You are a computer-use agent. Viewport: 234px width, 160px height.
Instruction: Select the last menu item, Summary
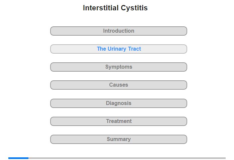pos(119,139)
